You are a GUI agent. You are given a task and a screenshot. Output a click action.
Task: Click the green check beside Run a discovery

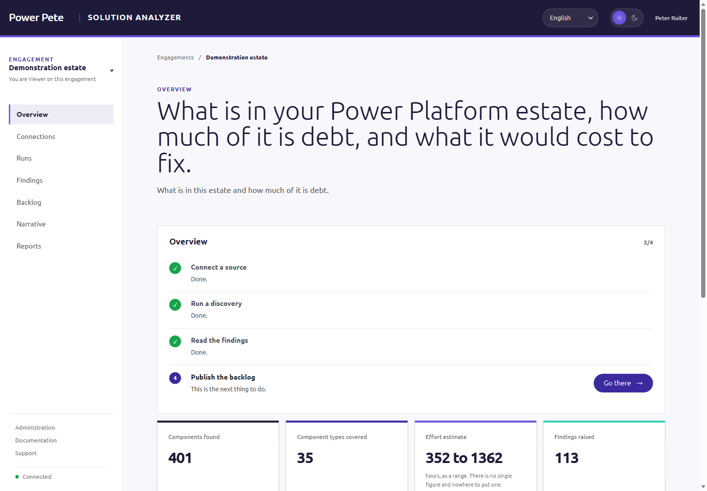(x=175, y=305)
